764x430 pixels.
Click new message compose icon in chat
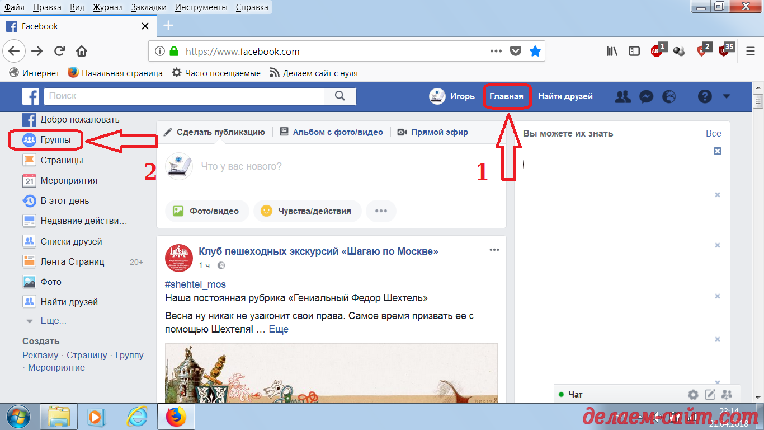pos(710,394)
